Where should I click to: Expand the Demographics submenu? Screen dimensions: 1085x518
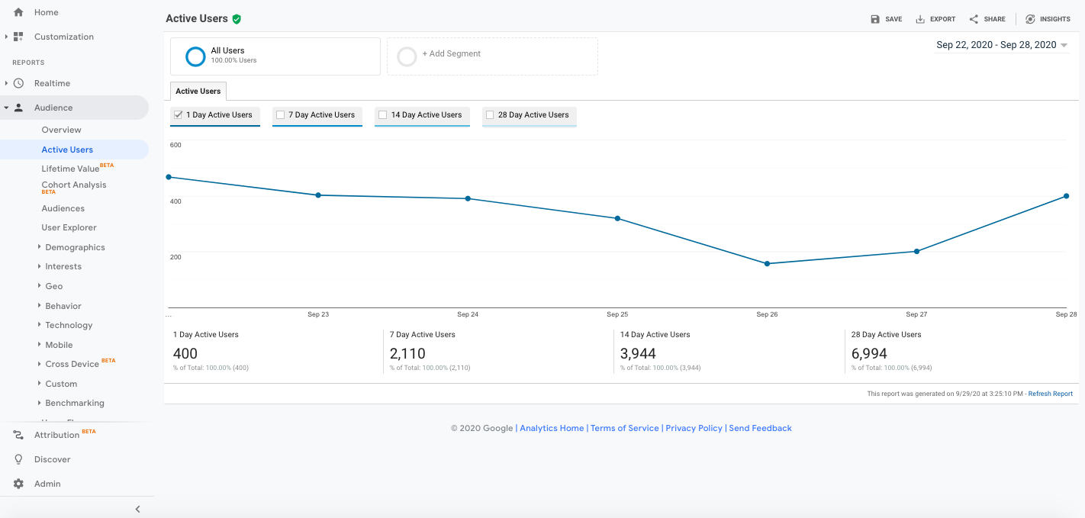pyautogui.click(x=39, y=247)
